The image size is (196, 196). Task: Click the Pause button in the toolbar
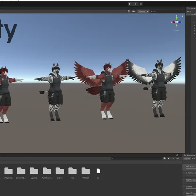[136, 4]
